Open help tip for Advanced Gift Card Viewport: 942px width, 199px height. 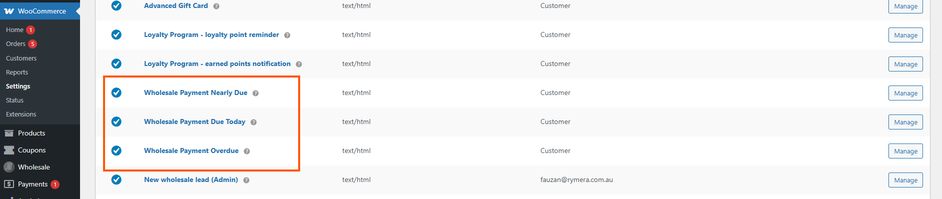(x=216, y=6)
